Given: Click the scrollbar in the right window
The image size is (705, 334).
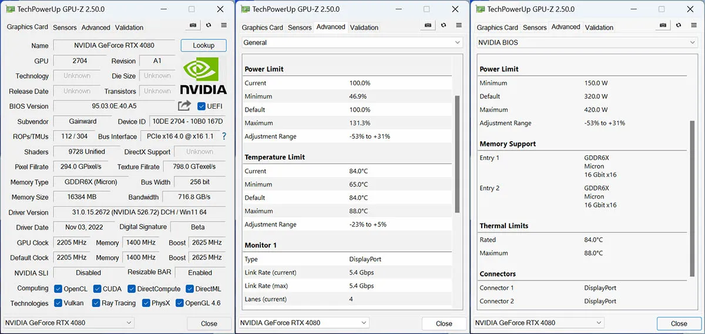Looking at the screenshot, I should coord(693,199).
